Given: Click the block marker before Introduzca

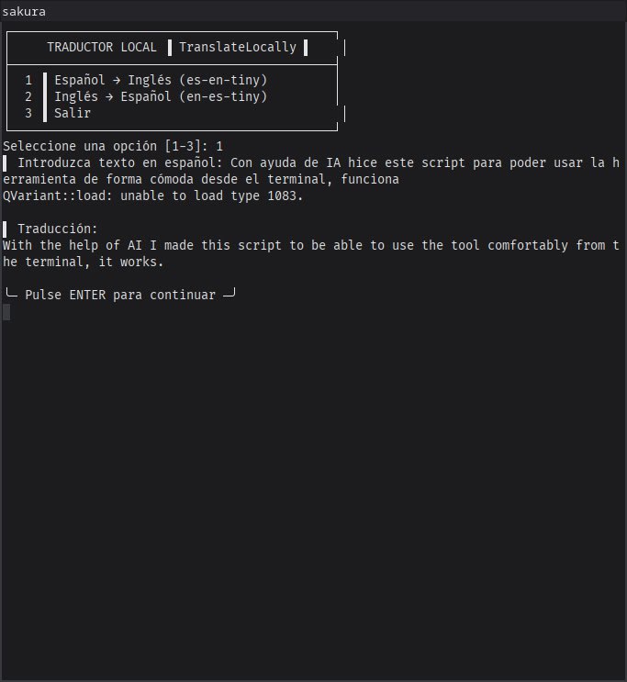Looking at the screenshot, I should coord(6,162).
